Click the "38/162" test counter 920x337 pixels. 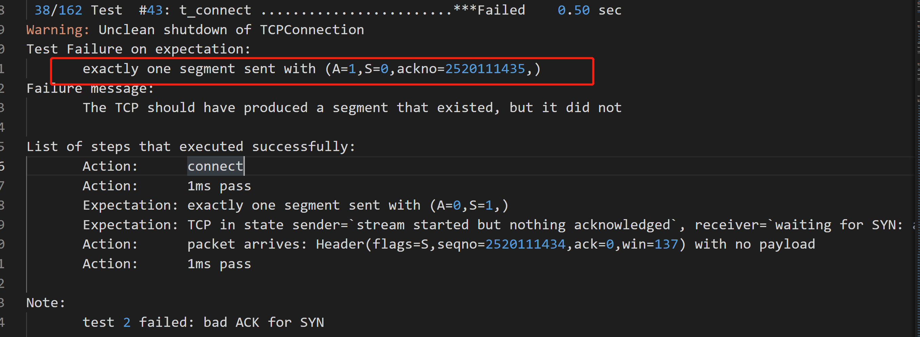pyautogui.click(x=58, y=10)
